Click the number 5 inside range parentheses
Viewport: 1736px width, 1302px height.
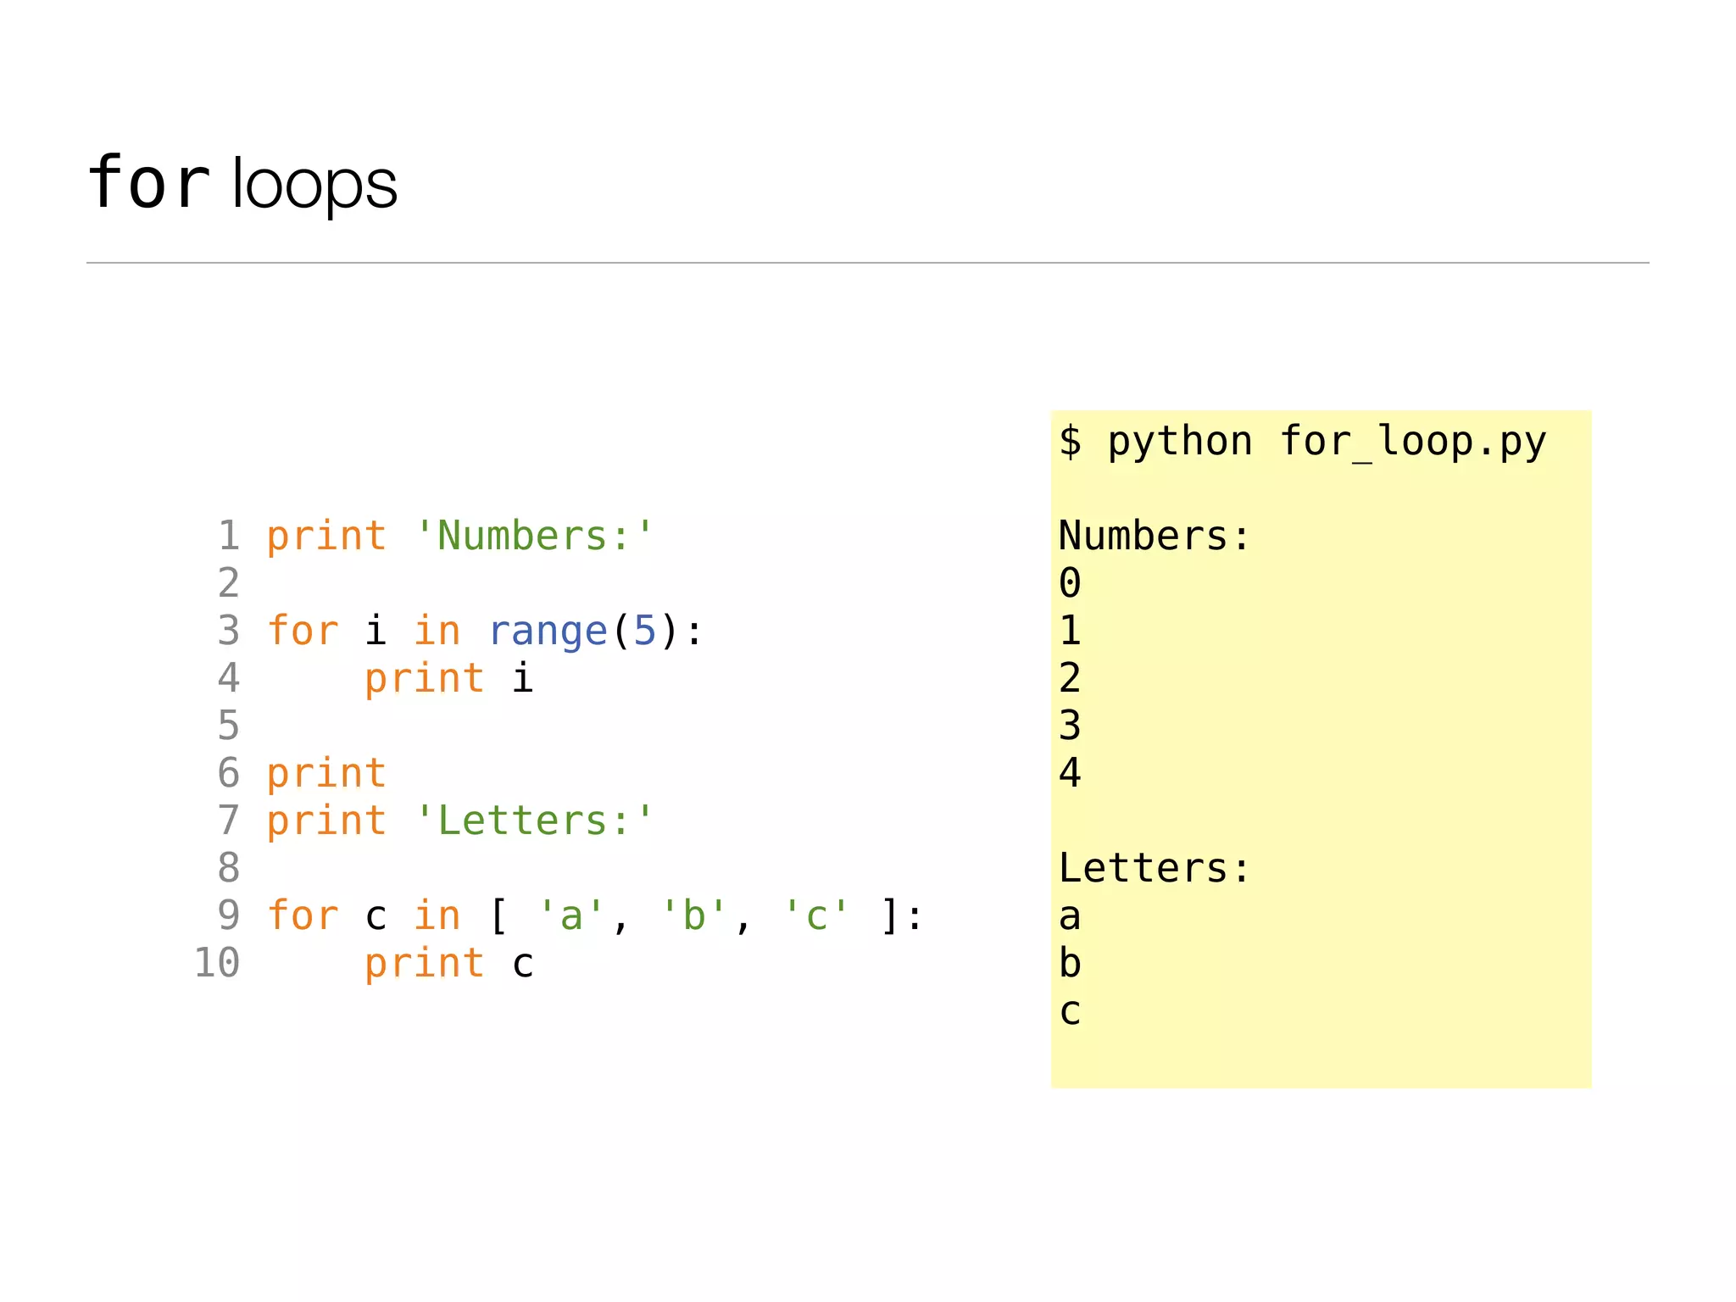(x=645, y=631)
